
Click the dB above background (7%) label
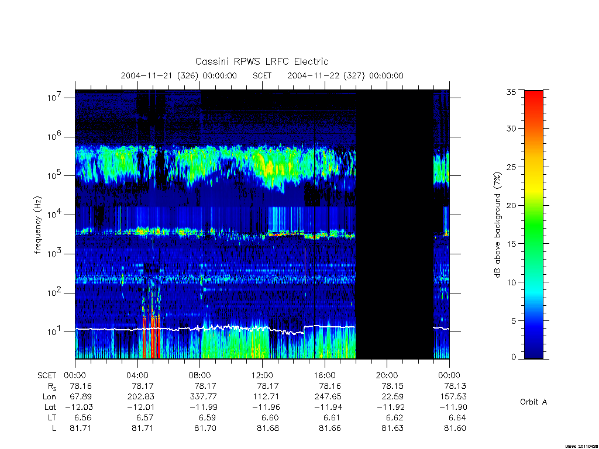497,224
